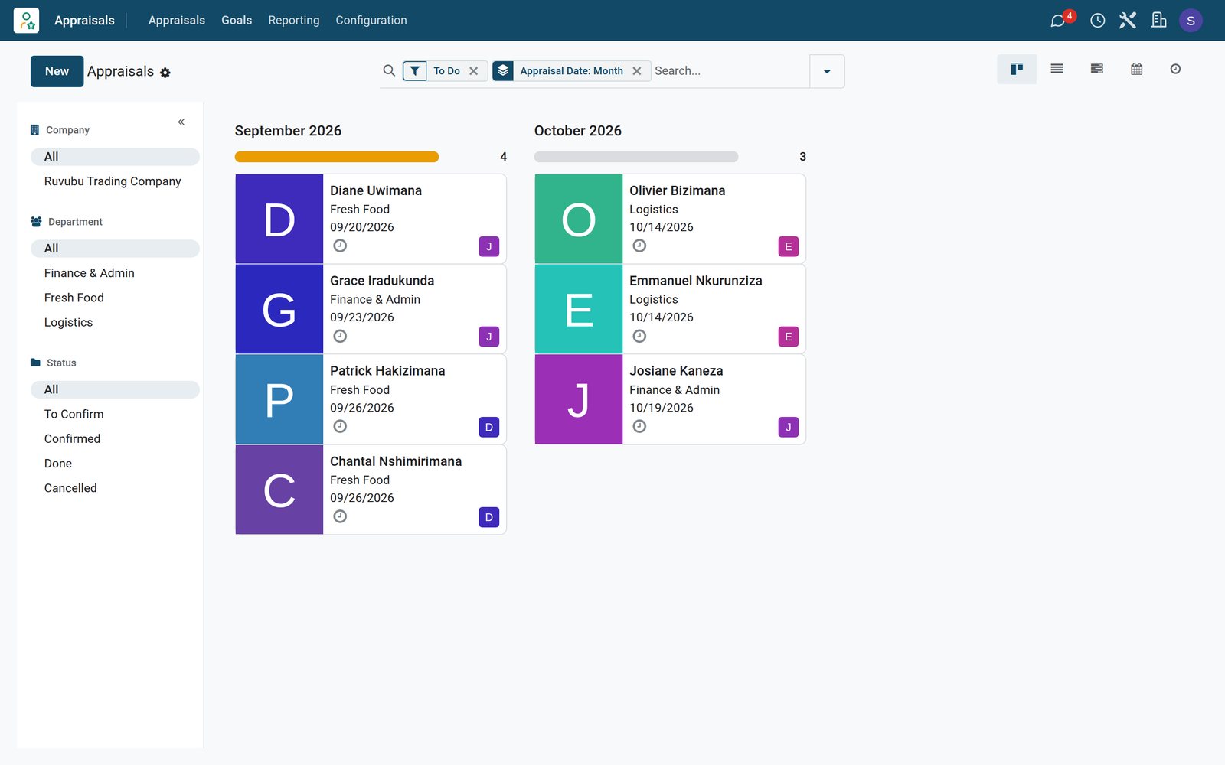This screenshot has height=765, width=1225.
Task: Select All under Department filter
Action: pyautogui.click(x=115, y=248)
